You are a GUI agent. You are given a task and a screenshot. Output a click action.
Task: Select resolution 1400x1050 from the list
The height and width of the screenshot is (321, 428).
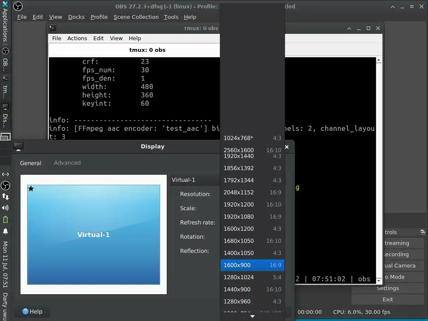tap(252, 253)
